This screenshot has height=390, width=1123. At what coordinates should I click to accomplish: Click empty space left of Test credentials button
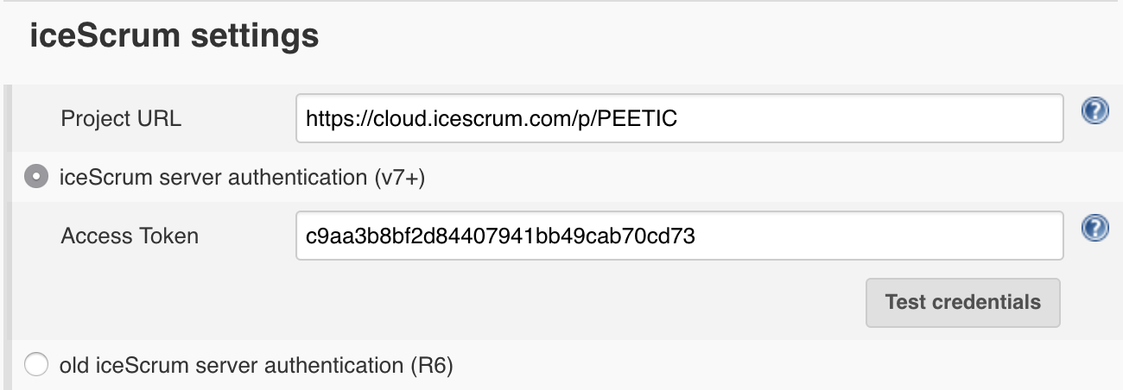tap(579, 302)
